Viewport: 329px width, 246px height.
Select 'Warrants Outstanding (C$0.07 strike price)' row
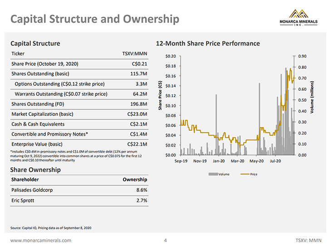click(79, 94)
